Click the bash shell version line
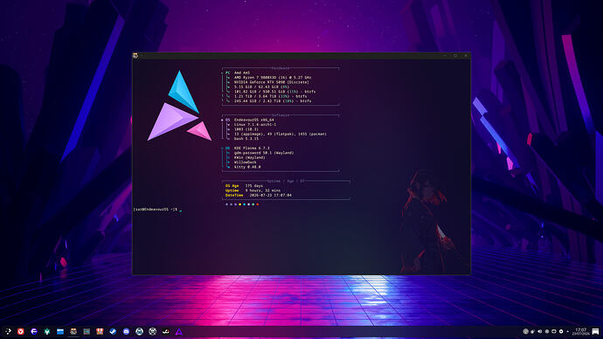 click(246, 138)
